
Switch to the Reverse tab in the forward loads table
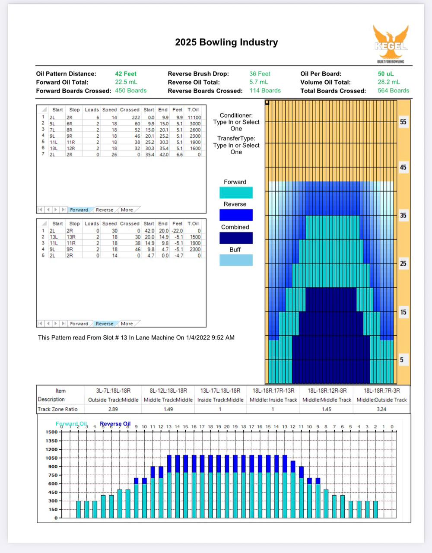tap(105, 210)
